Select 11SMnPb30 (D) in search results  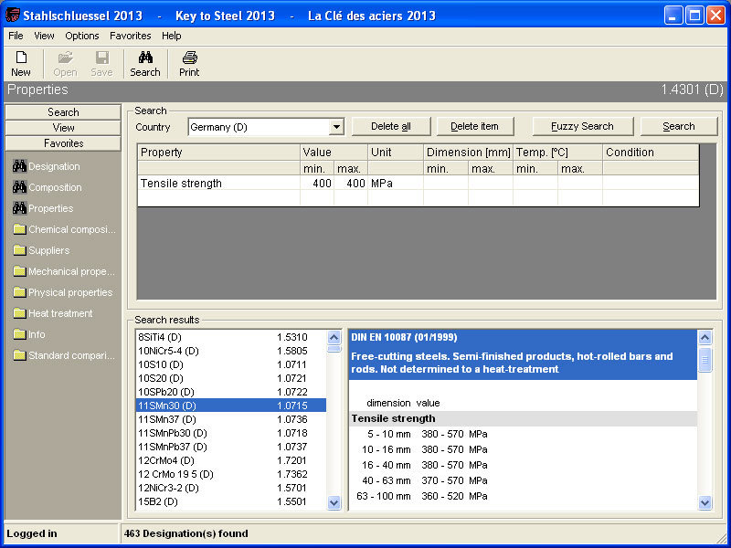coord(231,433)
